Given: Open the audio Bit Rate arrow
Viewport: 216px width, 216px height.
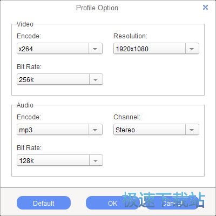Looking at the screenshot, I should click(96, 160).
